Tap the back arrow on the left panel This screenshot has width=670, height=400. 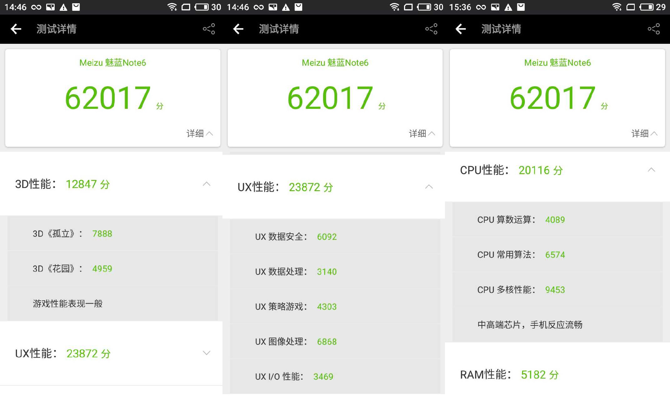(x=16, y=29)
